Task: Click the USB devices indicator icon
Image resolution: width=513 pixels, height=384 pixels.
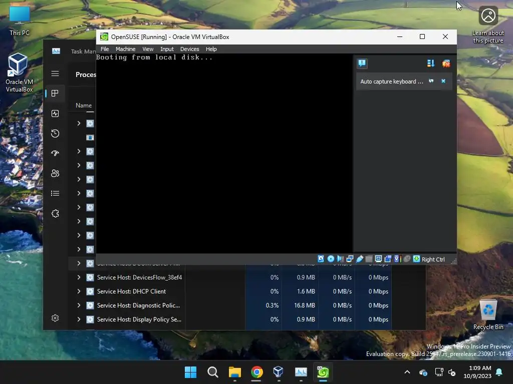Action: point(359,259)
